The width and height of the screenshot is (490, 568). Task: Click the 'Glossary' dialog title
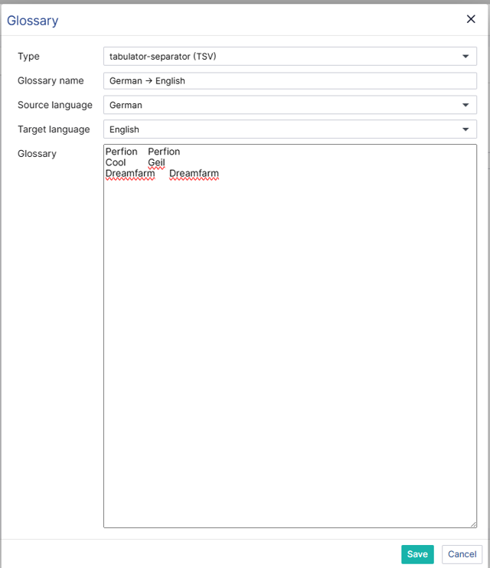[33, 21]
